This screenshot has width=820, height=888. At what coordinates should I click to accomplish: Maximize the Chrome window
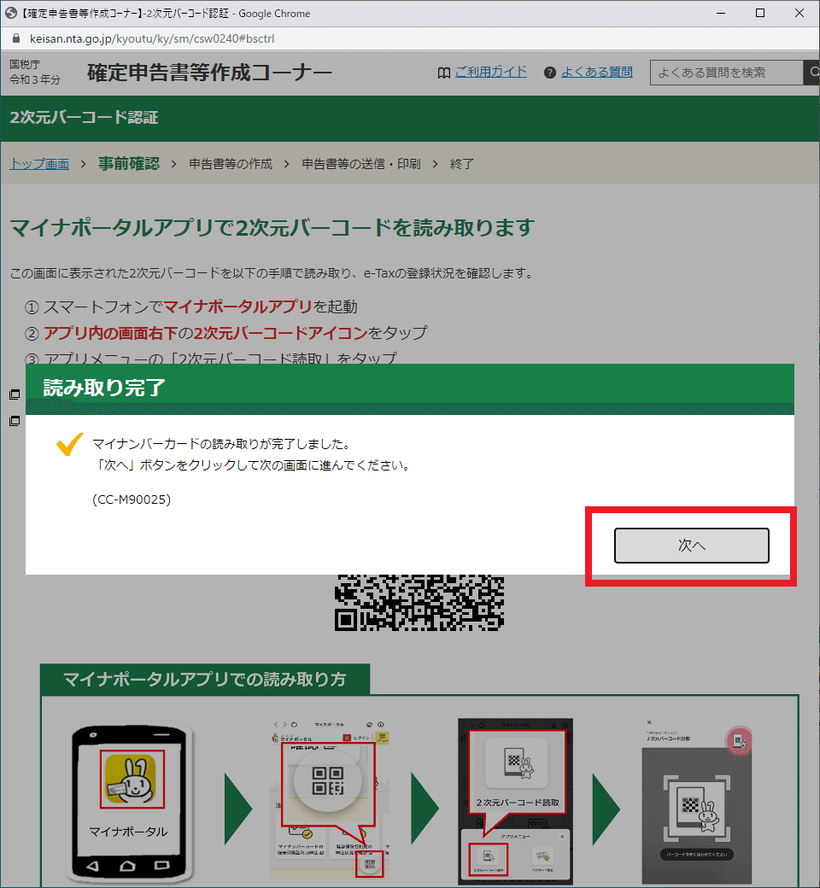tap(760, 13)
